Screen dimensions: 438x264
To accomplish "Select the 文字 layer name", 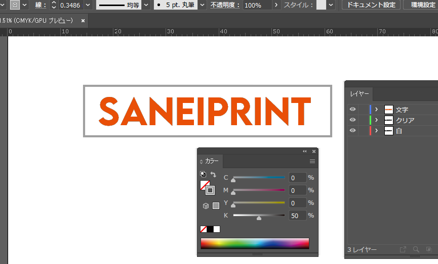I will click(402, 110).
